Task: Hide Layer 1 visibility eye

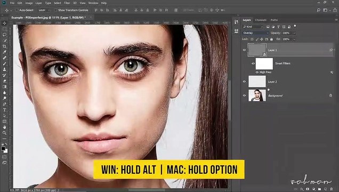Action: pyautogui.click(x=244, y=50)
